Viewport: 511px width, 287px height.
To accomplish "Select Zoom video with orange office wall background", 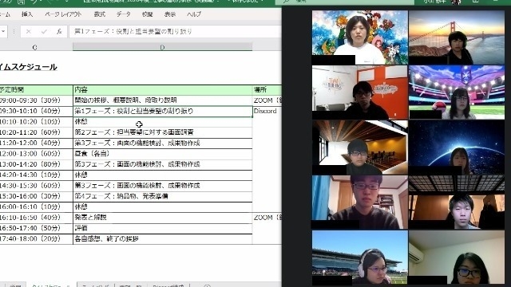I will tap(360, 92).
